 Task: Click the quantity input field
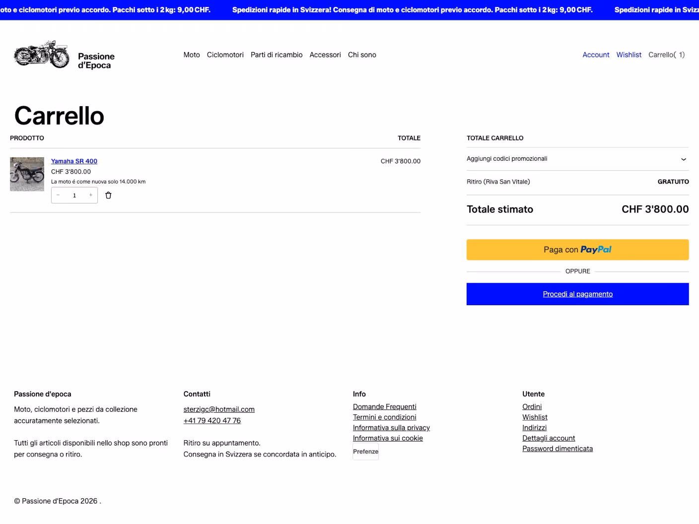pyautogui.click(x=74, y=196)
